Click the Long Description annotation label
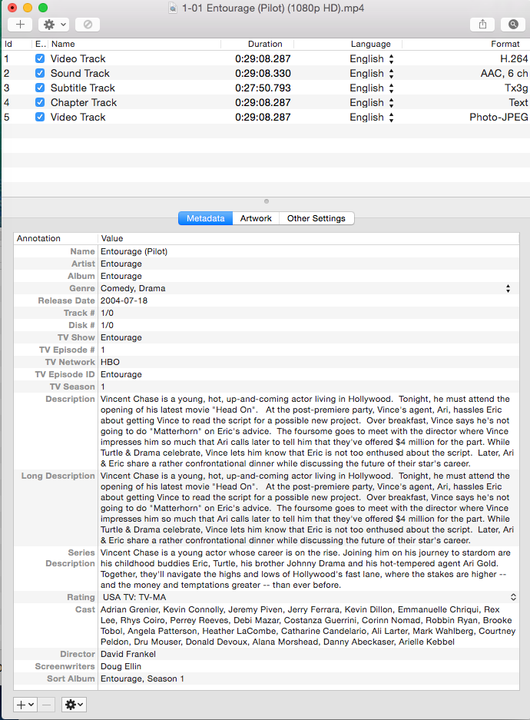 58,476
